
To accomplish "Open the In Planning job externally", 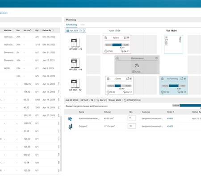I will coord(182,79).
